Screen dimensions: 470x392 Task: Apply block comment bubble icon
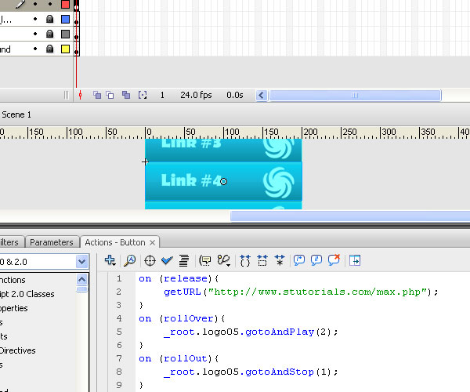299,260
